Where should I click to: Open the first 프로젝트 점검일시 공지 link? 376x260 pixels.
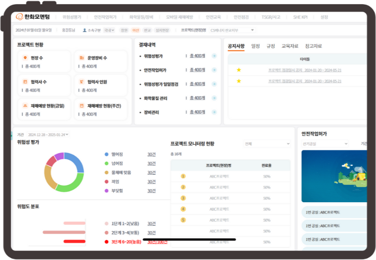(x=305, y=70)
